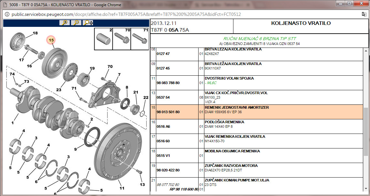Select part number 15 on diagram
Image resolution: width=370 pixels, height=196 pixels.
[x=51, y=40]
